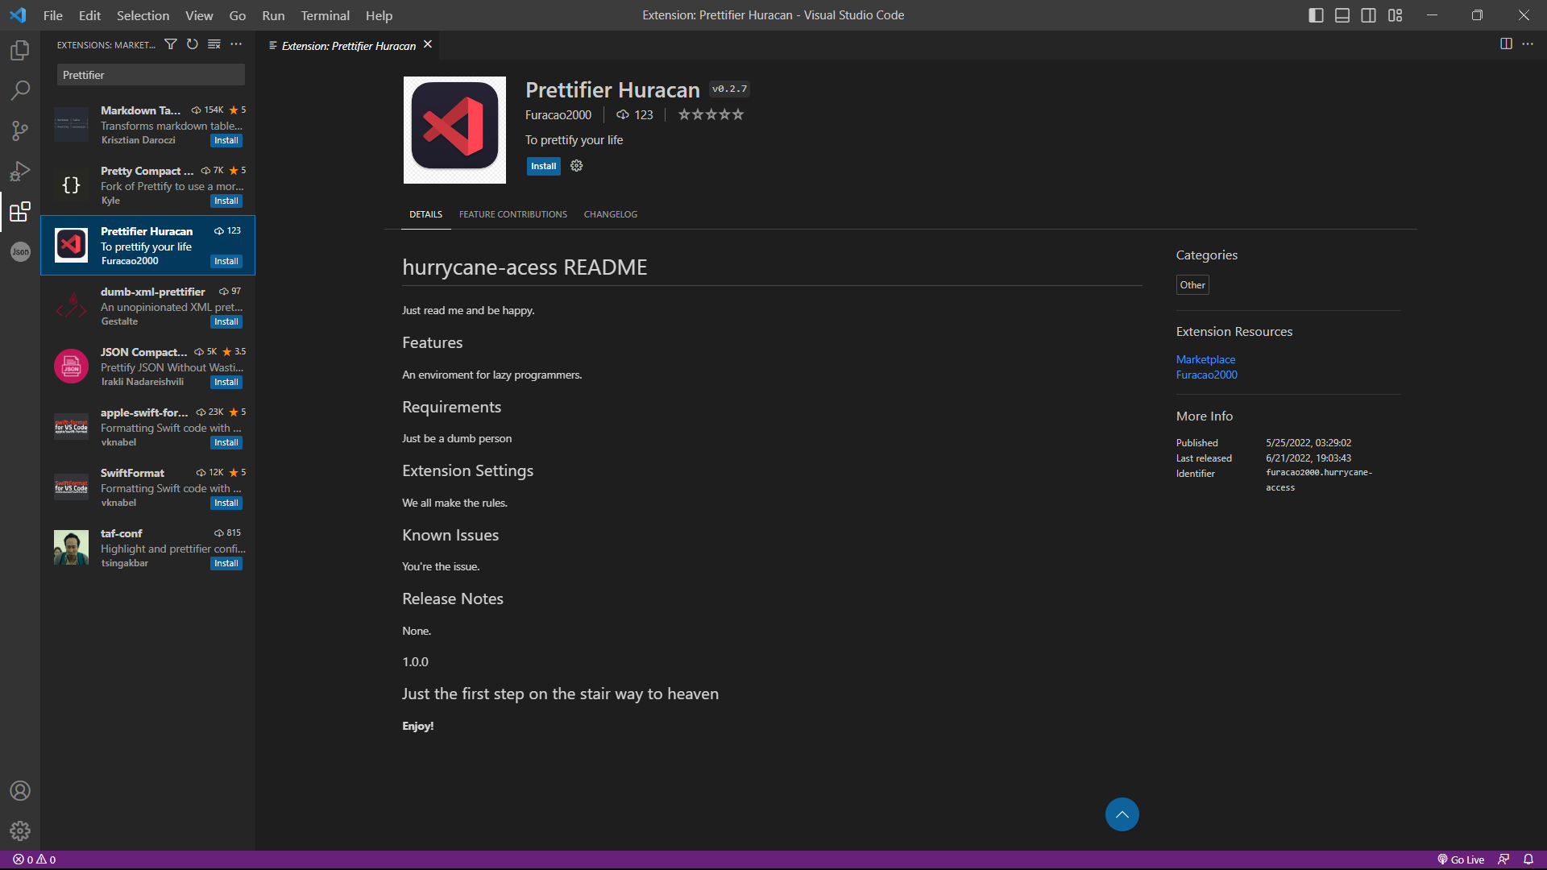Select the Details tab
This screenshot has width=1547, height=870.
coord(425,214)
